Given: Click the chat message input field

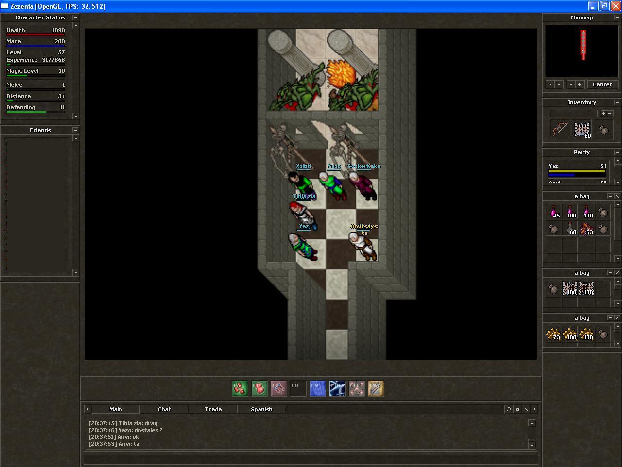Looking at the screenshot, I should 311,459.
